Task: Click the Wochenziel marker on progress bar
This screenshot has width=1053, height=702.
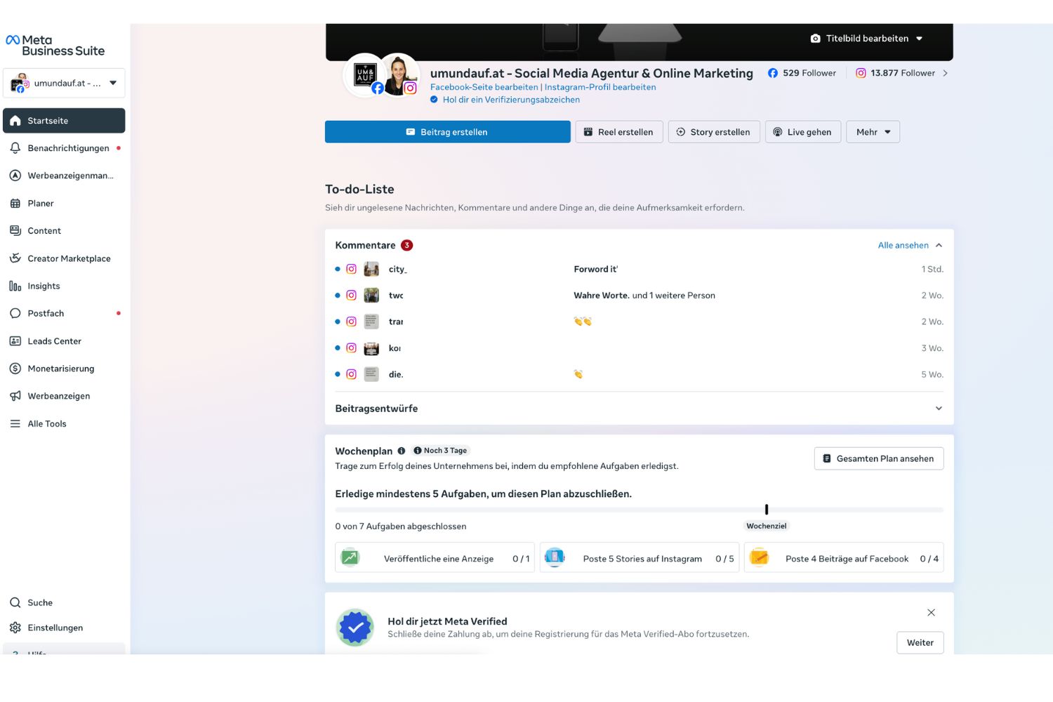Action: point(767,510)
